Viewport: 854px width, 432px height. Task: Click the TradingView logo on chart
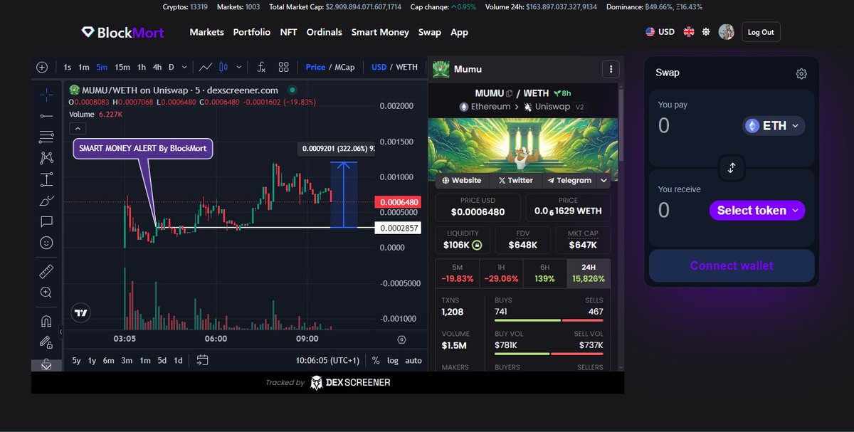point(81,312)
